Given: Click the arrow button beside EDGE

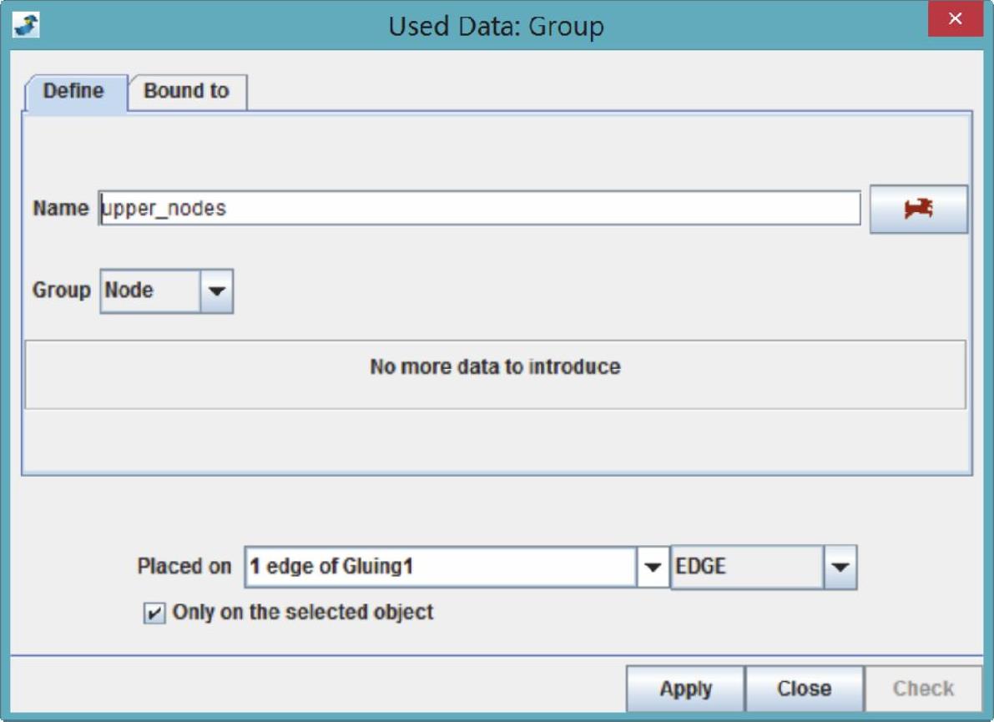Looking at the screenshot, I should pyautogui.click(x=840, y=568).
